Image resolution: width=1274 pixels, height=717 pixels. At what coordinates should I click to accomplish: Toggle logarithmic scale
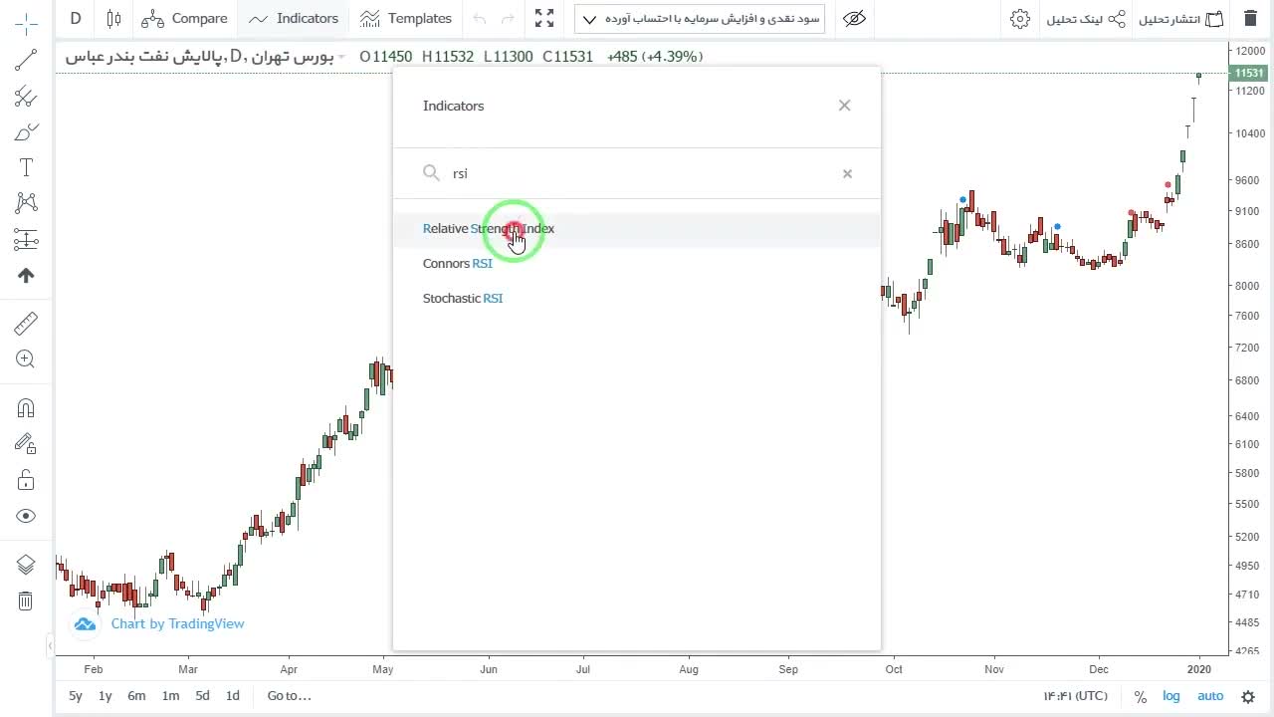tap(1171, 696)
